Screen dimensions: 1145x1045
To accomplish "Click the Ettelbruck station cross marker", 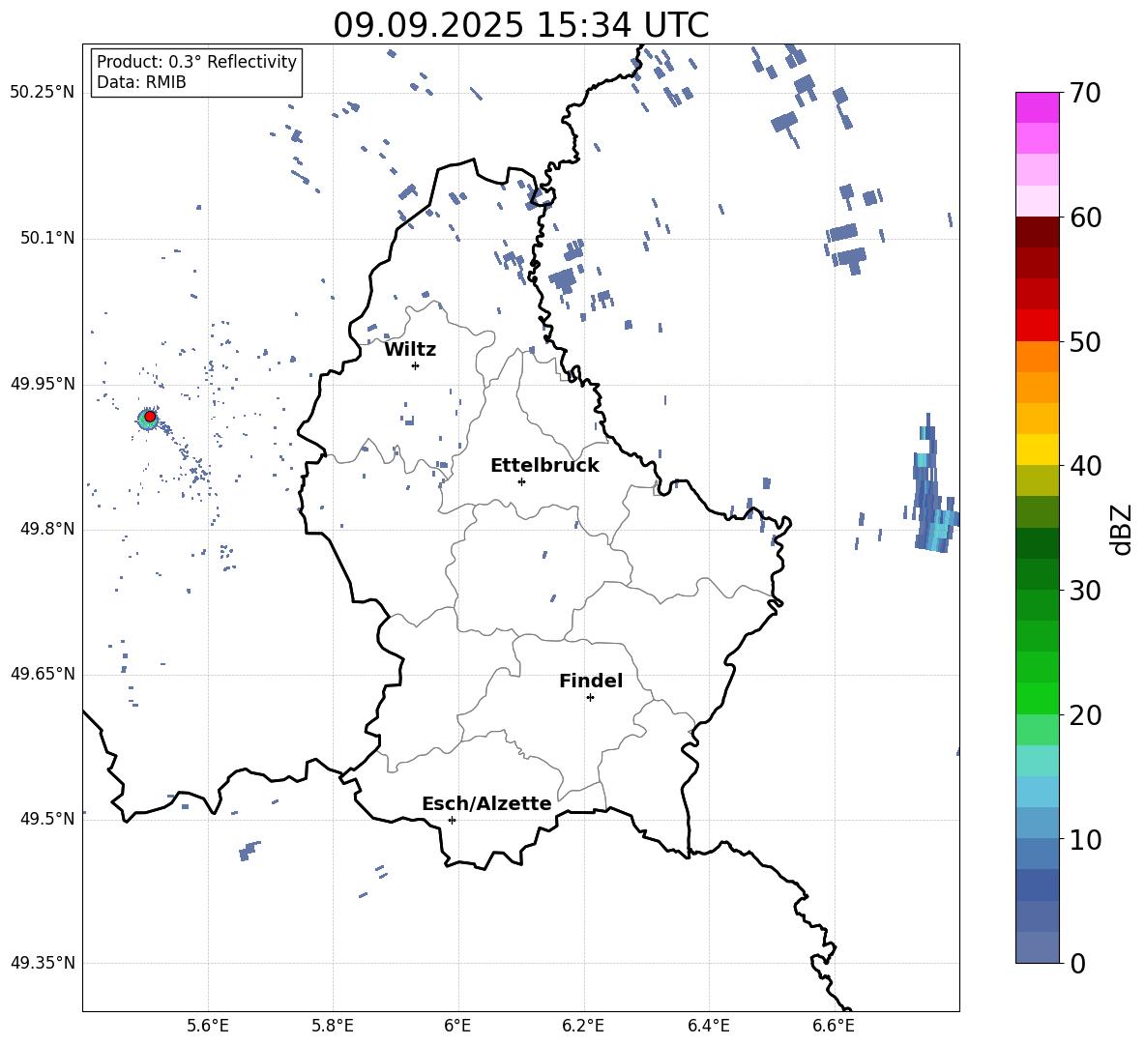I will point(521,481).
